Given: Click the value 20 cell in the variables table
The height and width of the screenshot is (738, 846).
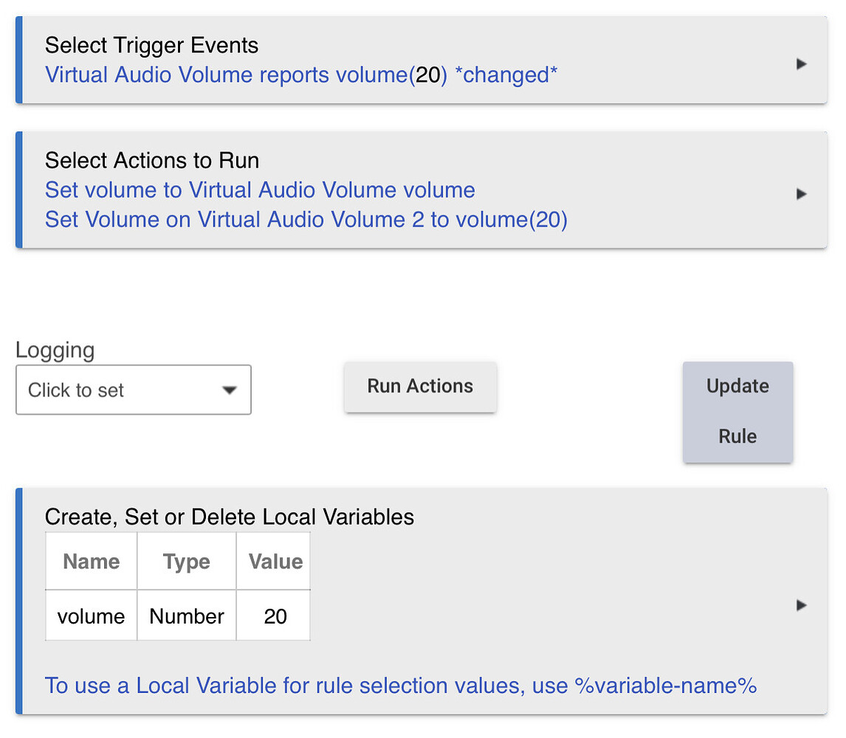Looking at the screenshot, I should (273, 616).
